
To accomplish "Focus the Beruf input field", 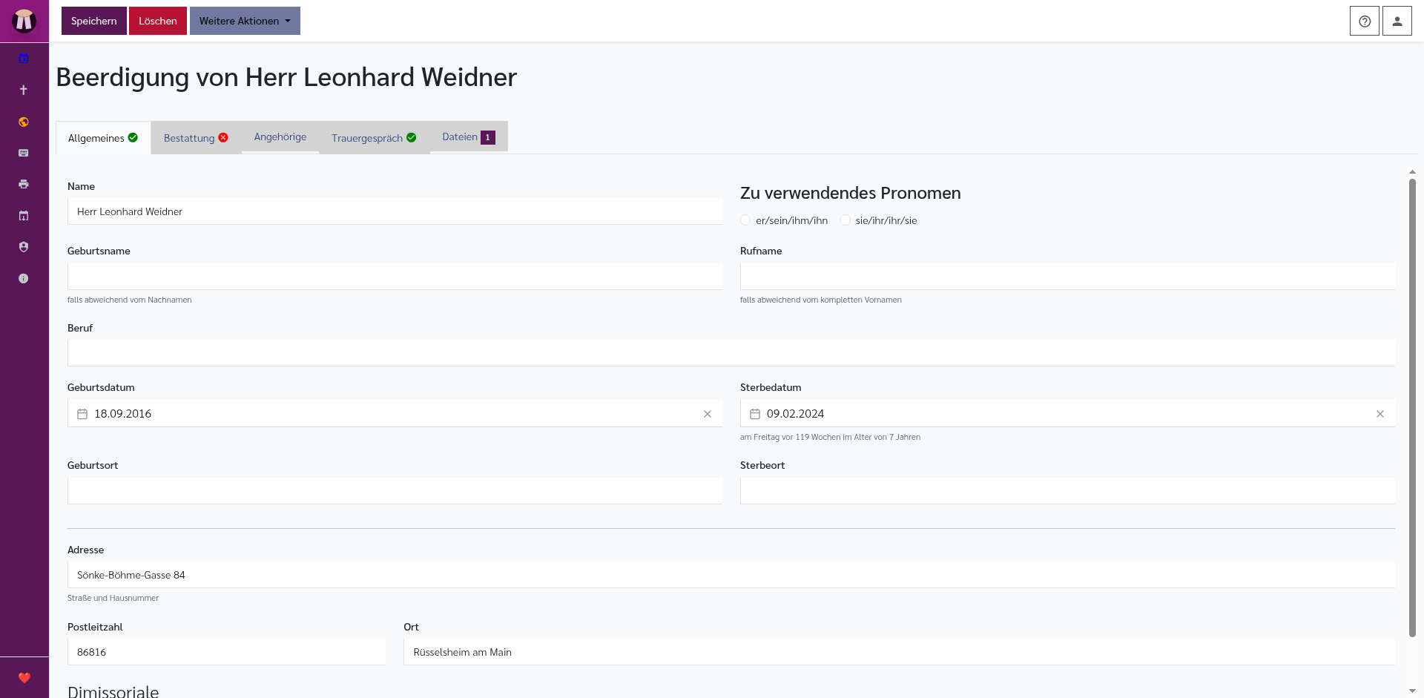I will point(731,353).
